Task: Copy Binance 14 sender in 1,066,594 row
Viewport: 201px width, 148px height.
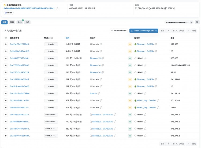Action: click(103, 65)
